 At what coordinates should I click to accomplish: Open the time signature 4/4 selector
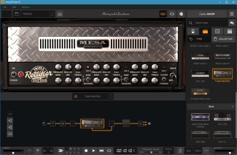tap(189, 151)
